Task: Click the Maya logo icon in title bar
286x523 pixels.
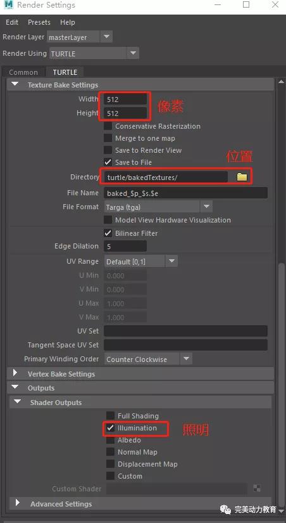Action: tap(9, 5)
